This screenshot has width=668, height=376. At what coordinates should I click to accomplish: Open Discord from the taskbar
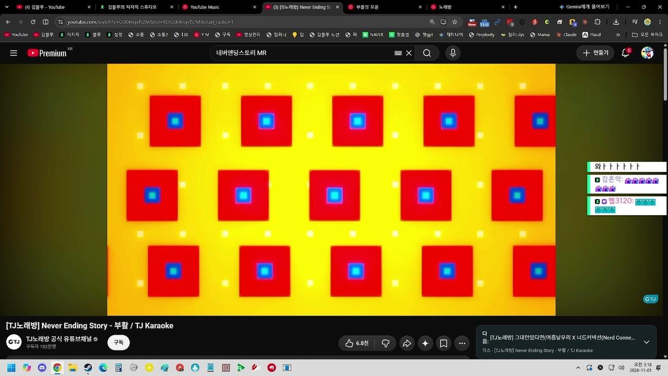[42, 368]
